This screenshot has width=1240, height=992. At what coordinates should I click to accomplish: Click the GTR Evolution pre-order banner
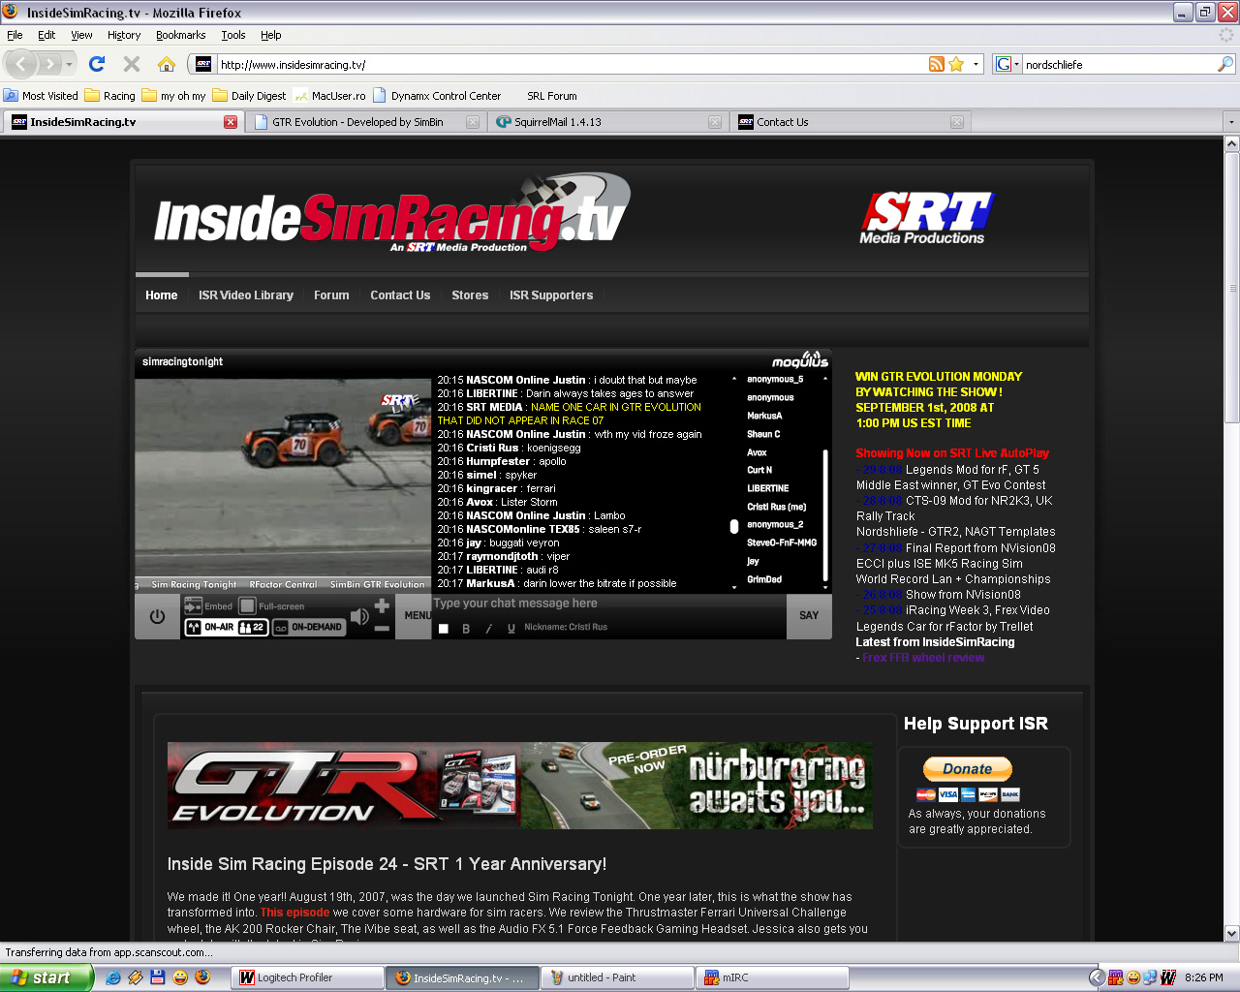pos(520,786)
